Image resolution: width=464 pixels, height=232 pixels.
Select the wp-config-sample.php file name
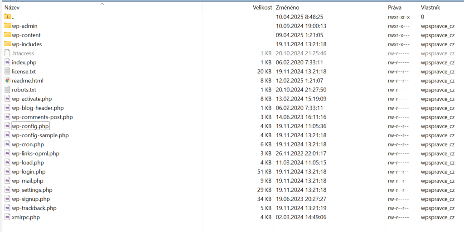[40, 135]
